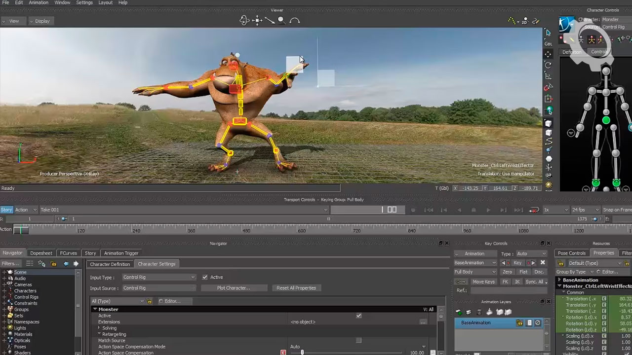Open the 24 fps frame rate dropdown
Viewport: 632px width, 355px height.
[x=586, y=210]
